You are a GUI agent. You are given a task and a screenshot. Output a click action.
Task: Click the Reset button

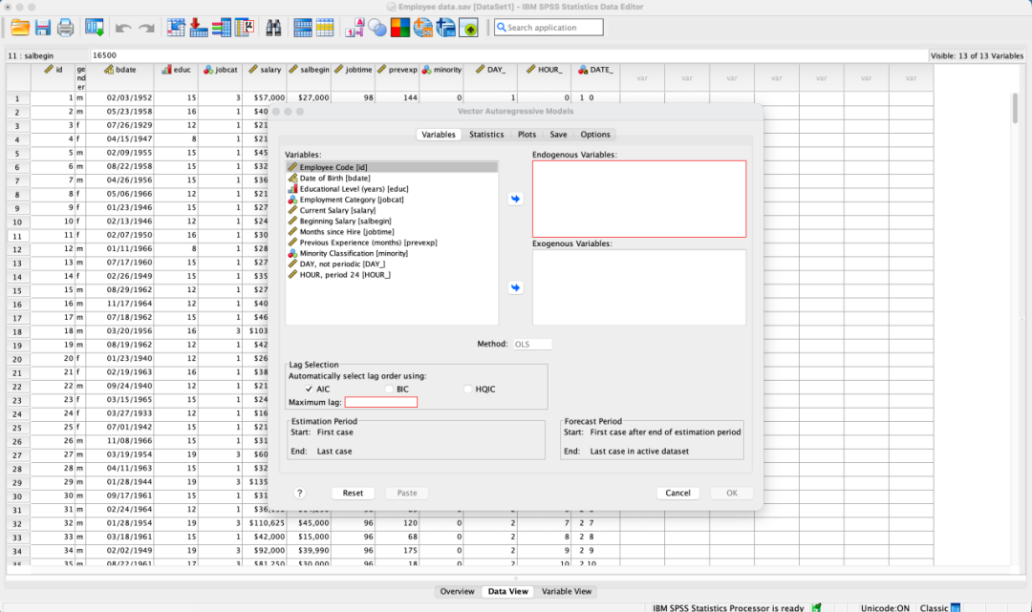[x=353, y=493]
